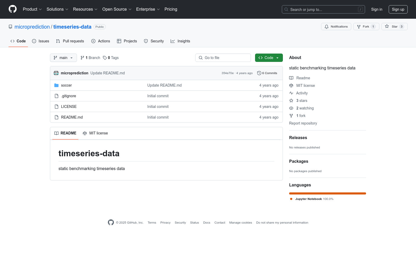Open the Projects tab
The height and width of the screenshot is (260, 416).
pyautogui.click(x=127, y=41)
